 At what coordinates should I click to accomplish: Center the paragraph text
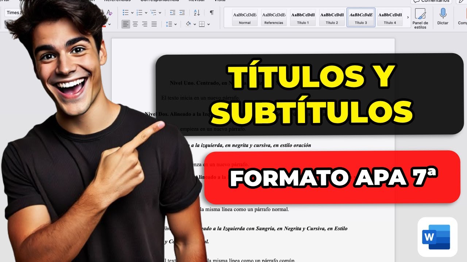tap(135, 24)
